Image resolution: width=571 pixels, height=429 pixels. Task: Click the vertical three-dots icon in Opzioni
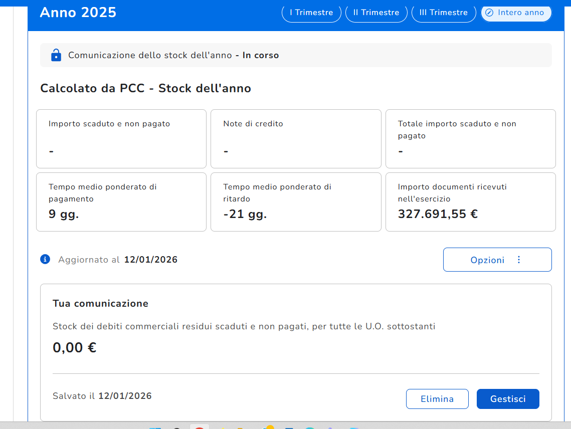(519, 260)
